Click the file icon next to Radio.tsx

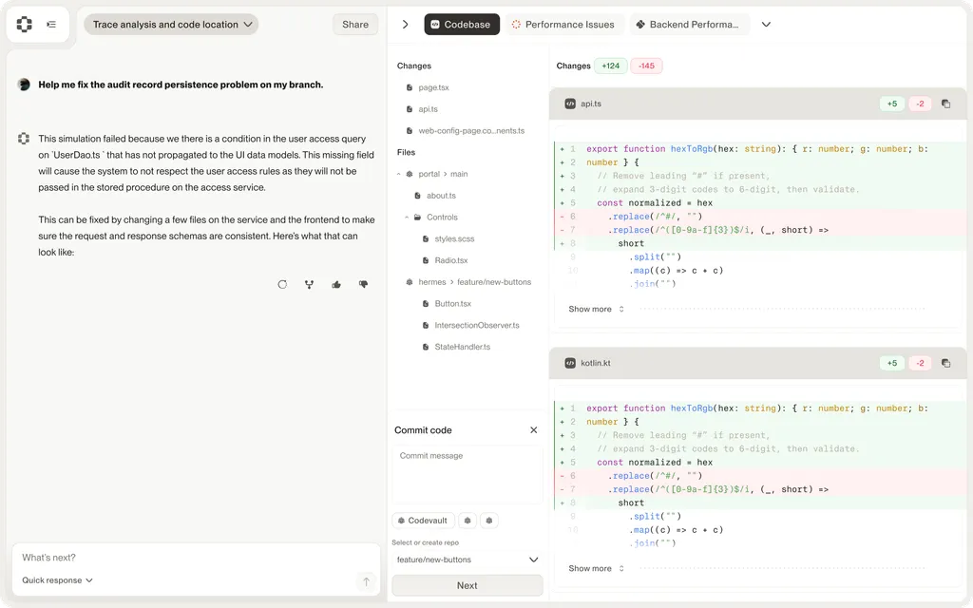(x=425, y=260)
